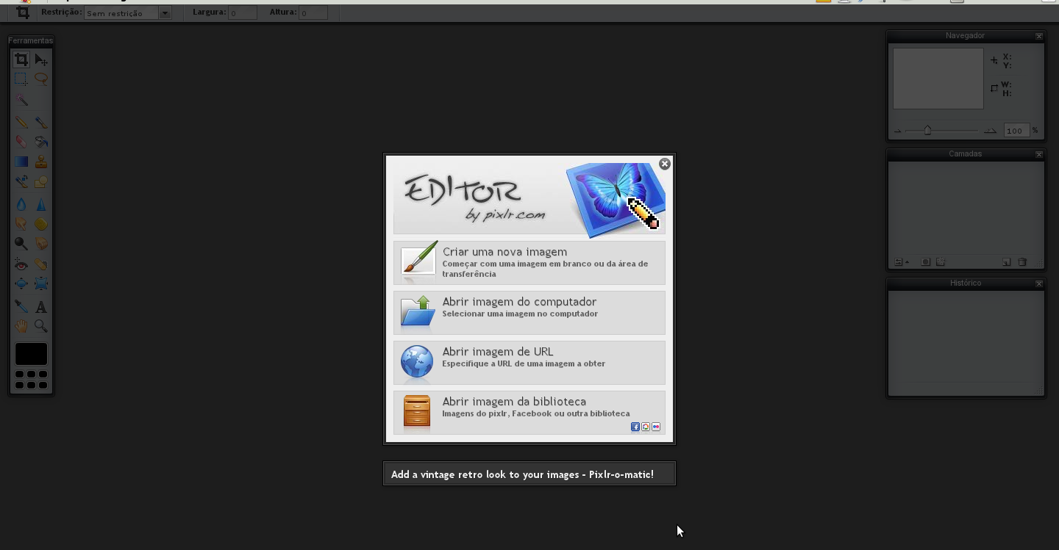The width and height of the screenshot is (1059, 550).
Task: Close the Camadas panel
Action: (1039, 154)
